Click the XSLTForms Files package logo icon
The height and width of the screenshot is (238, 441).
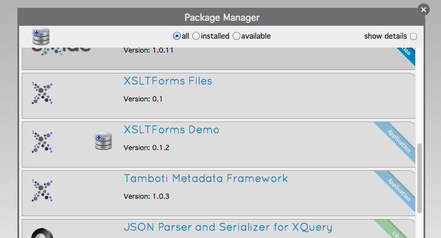[42, 94]
